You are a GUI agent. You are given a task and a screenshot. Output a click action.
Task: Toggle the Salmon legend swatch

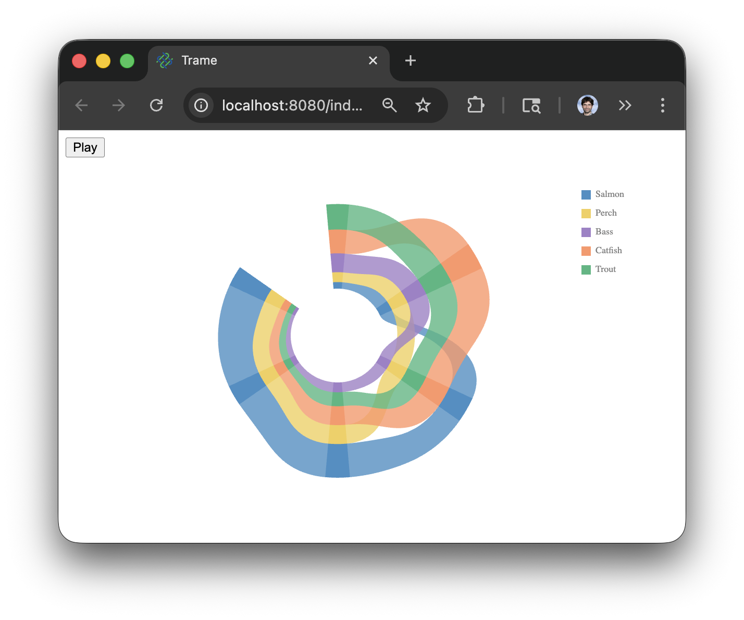(586, 194)
